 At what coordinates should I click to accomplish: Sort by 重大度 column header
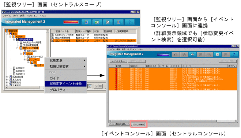(x=122, y=66)
